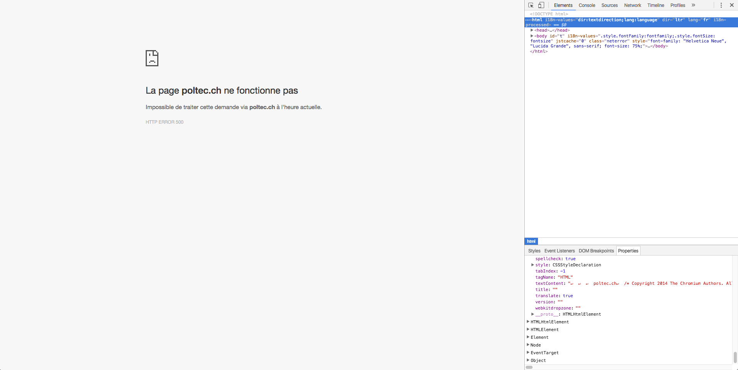Image resolution: width=738 pixels, height=370 pixels.
Task: Select the translate: true property
Action: tap(554, 296)
